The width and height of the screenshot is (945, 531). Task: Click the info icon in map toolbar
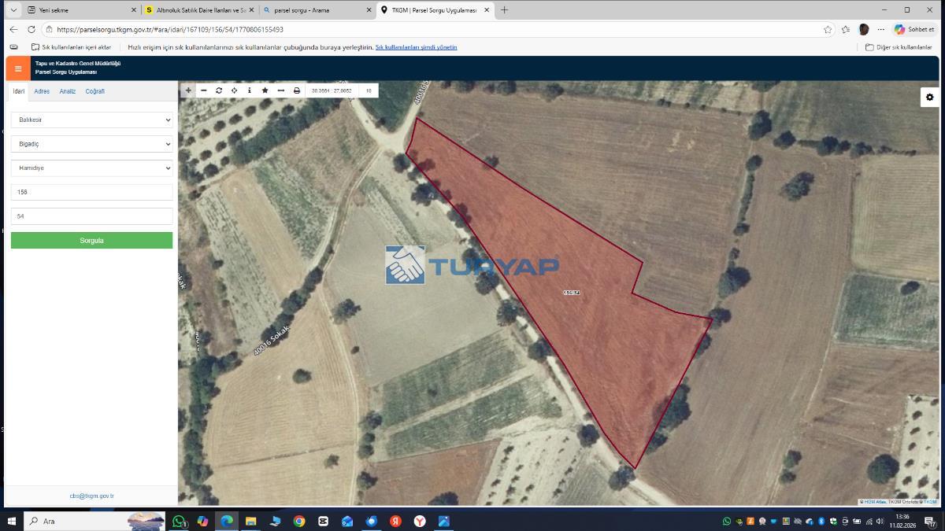250,90
